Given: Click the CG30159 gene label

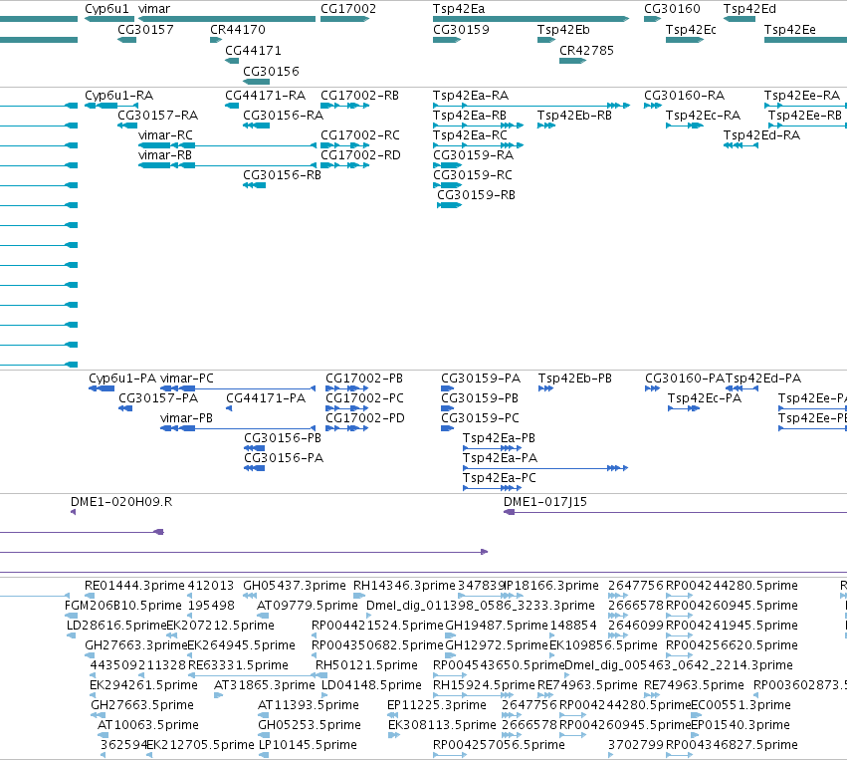Looking at the screenshot, I should (461, 29).
